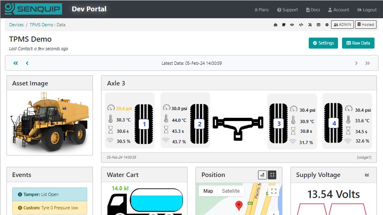Open the Support page
383x215 pixels.
click(288, 10)
